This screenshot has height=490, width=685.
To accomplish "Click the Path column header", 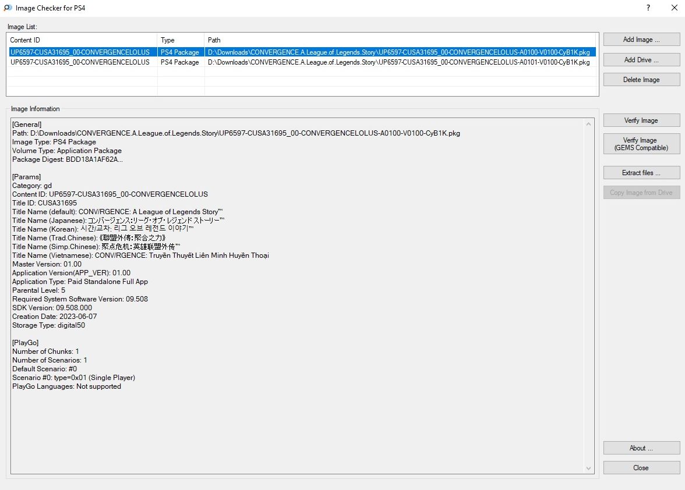I will 401,40.
